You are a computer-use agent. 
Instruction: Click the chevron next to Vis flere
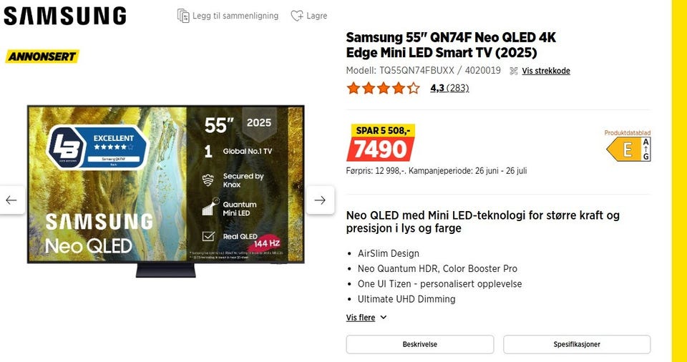(384, 318)
